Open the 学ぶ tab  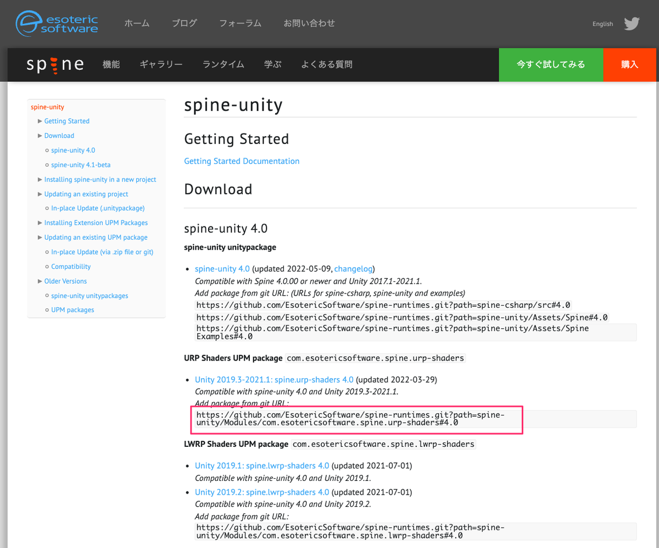tap(272, 64)
